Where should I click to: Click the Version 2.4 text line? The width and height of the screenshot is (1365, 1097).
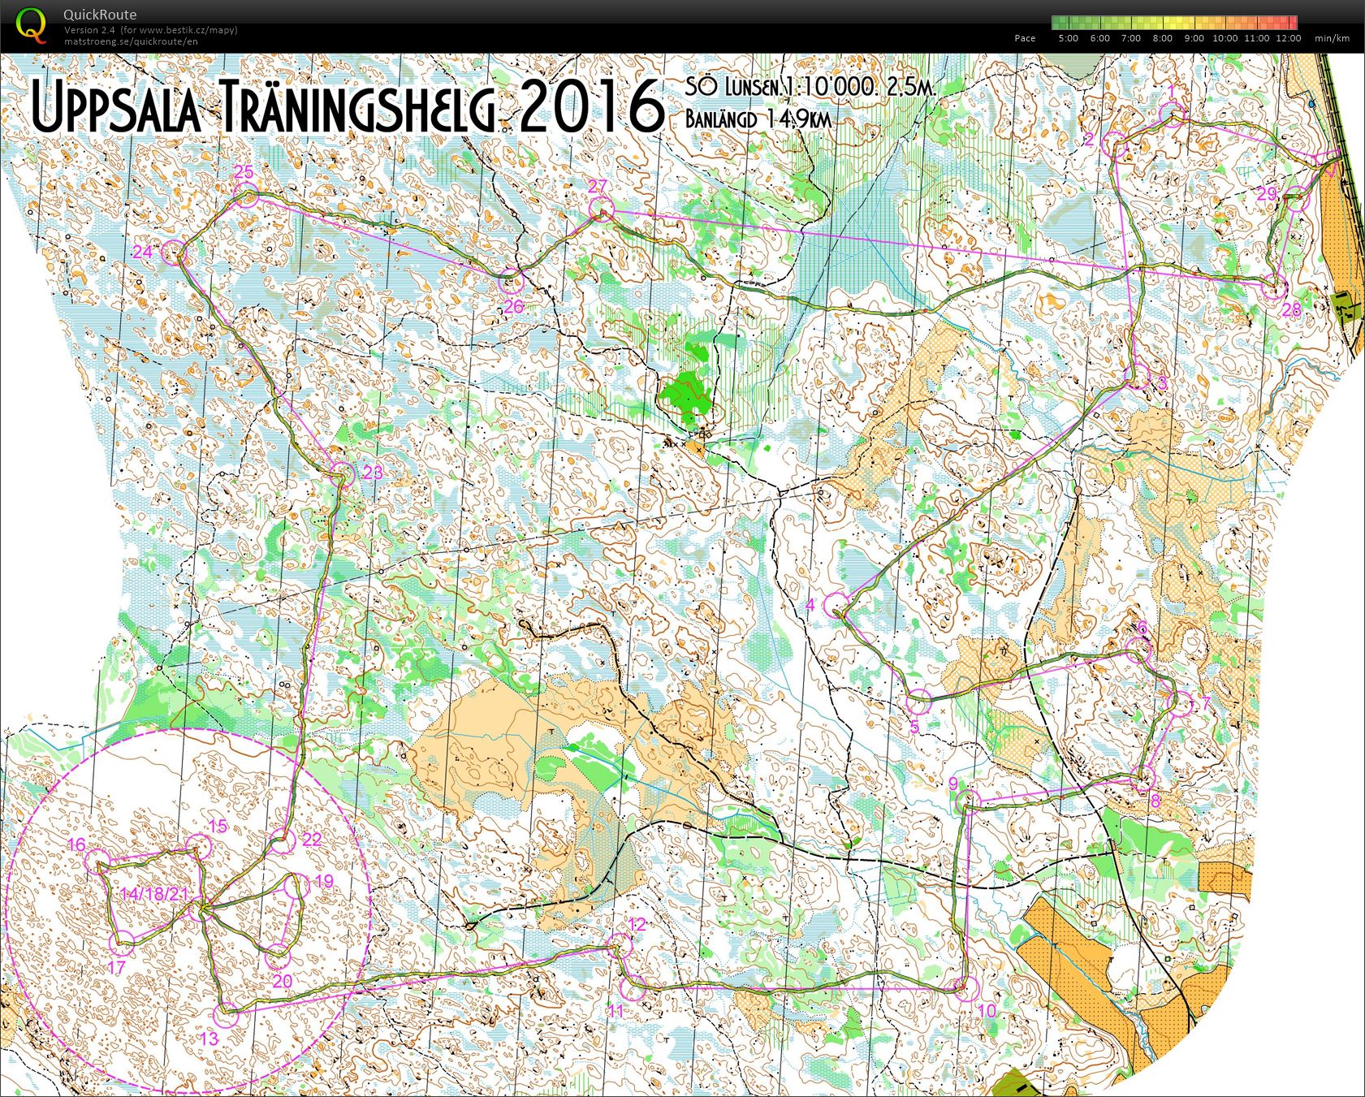(x=151, y=30)
